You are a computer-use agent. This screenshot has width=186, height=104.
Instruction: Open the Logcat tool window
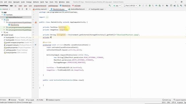[30, 100]
